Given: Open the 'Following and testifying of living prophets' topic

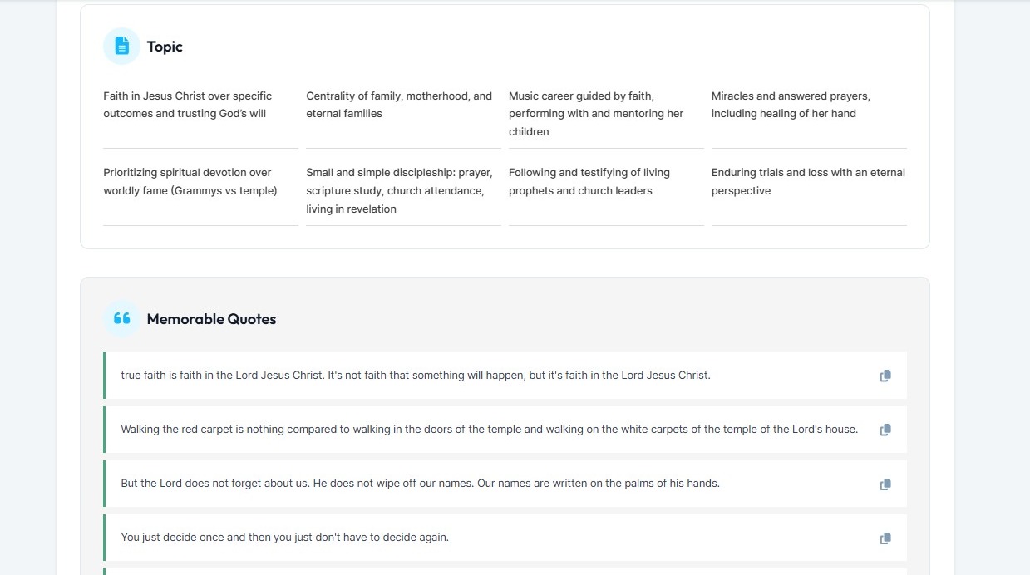Looking at the screenshot, I should (x=589, y=182).
